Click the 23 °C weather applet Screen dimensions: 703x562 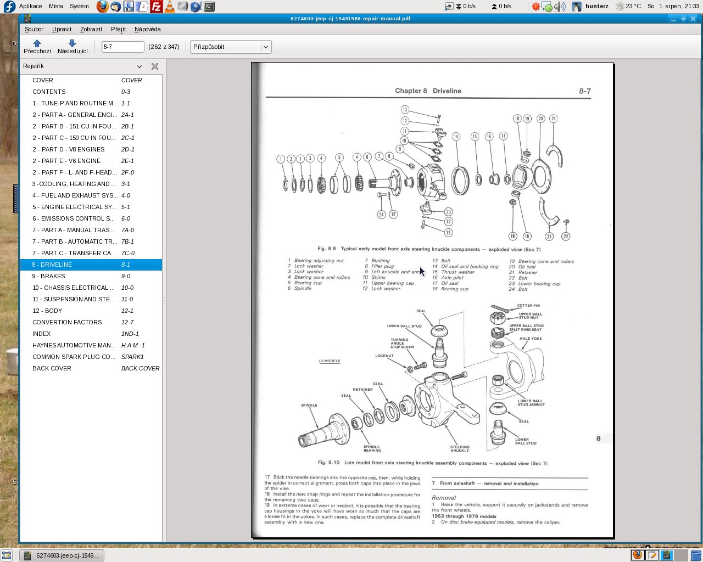(628, 6)
